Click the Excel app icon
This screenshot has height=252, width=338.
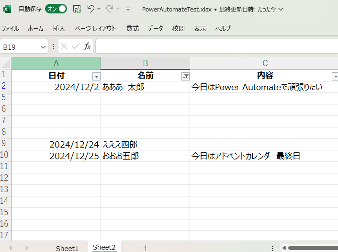[x=7, y=9]
